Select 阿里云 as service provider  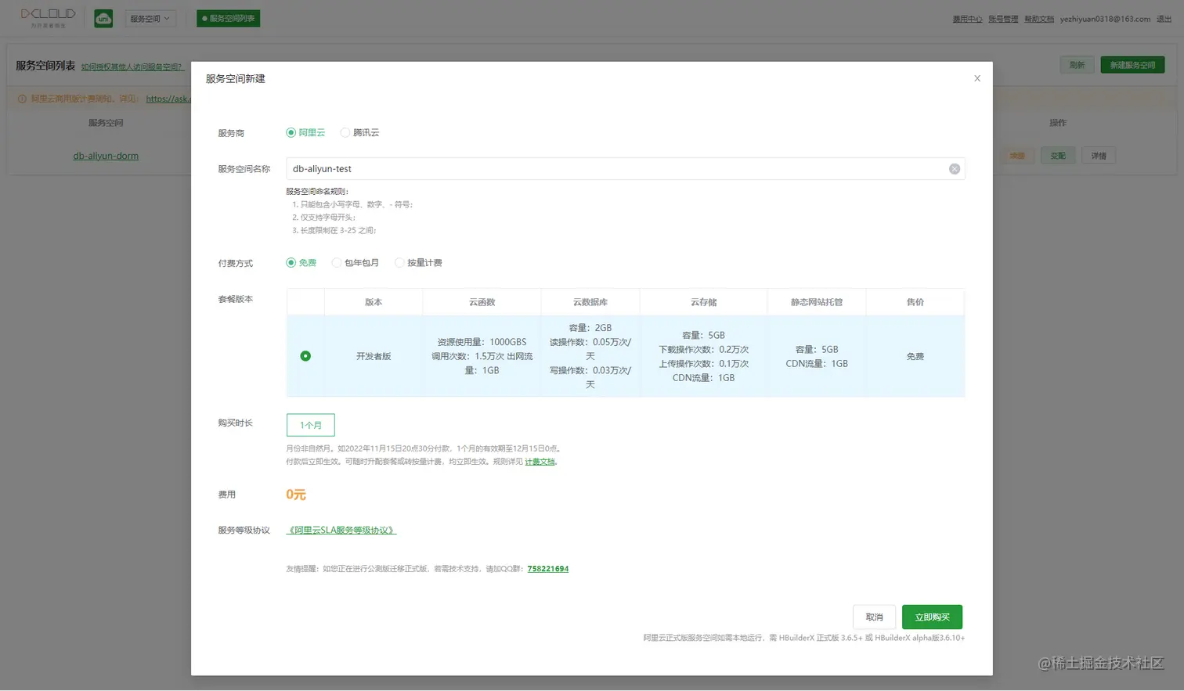point(305,133)
